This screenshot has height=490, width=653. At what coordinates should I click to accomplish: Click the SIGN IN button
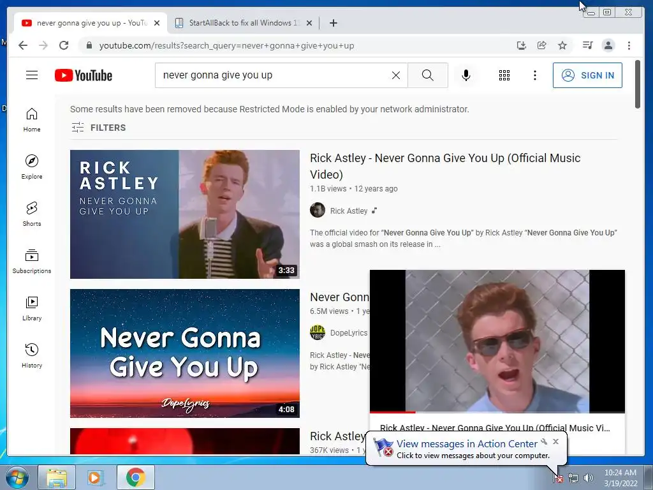(587, 75)
